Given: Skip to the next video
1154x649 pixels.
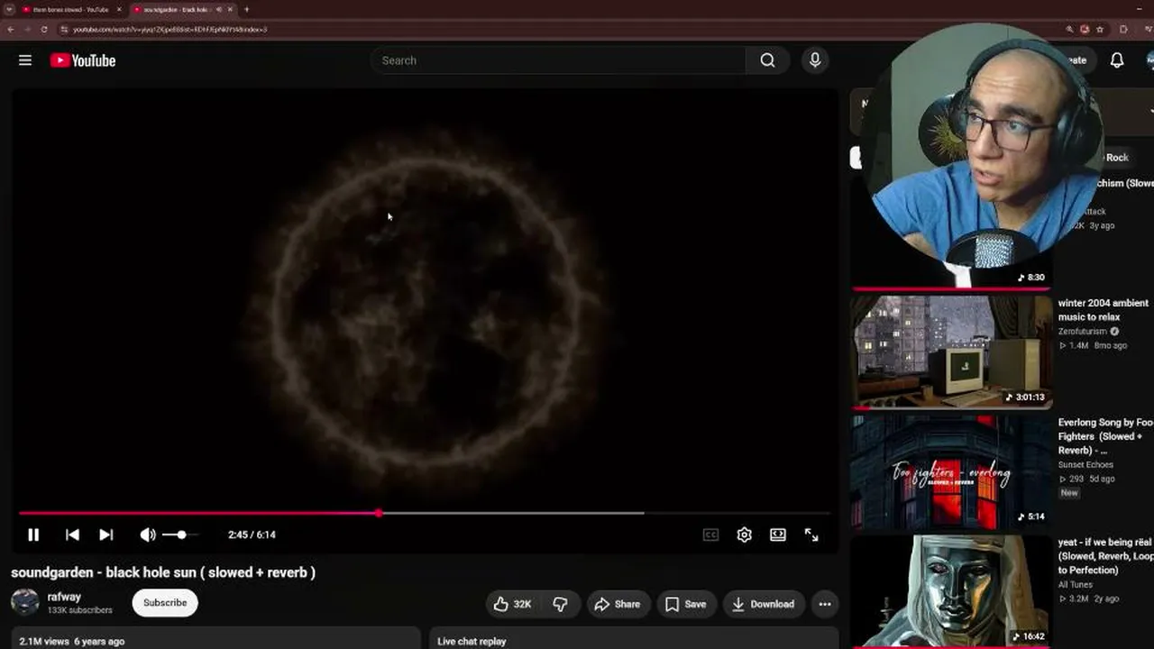Looking at the screenshot, I should tap(105, 535).
